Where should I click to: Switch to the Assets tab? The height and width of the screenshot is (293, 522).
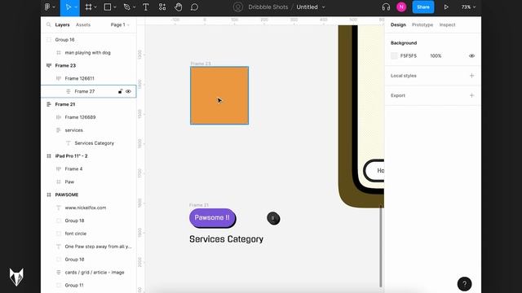[83, 24]
